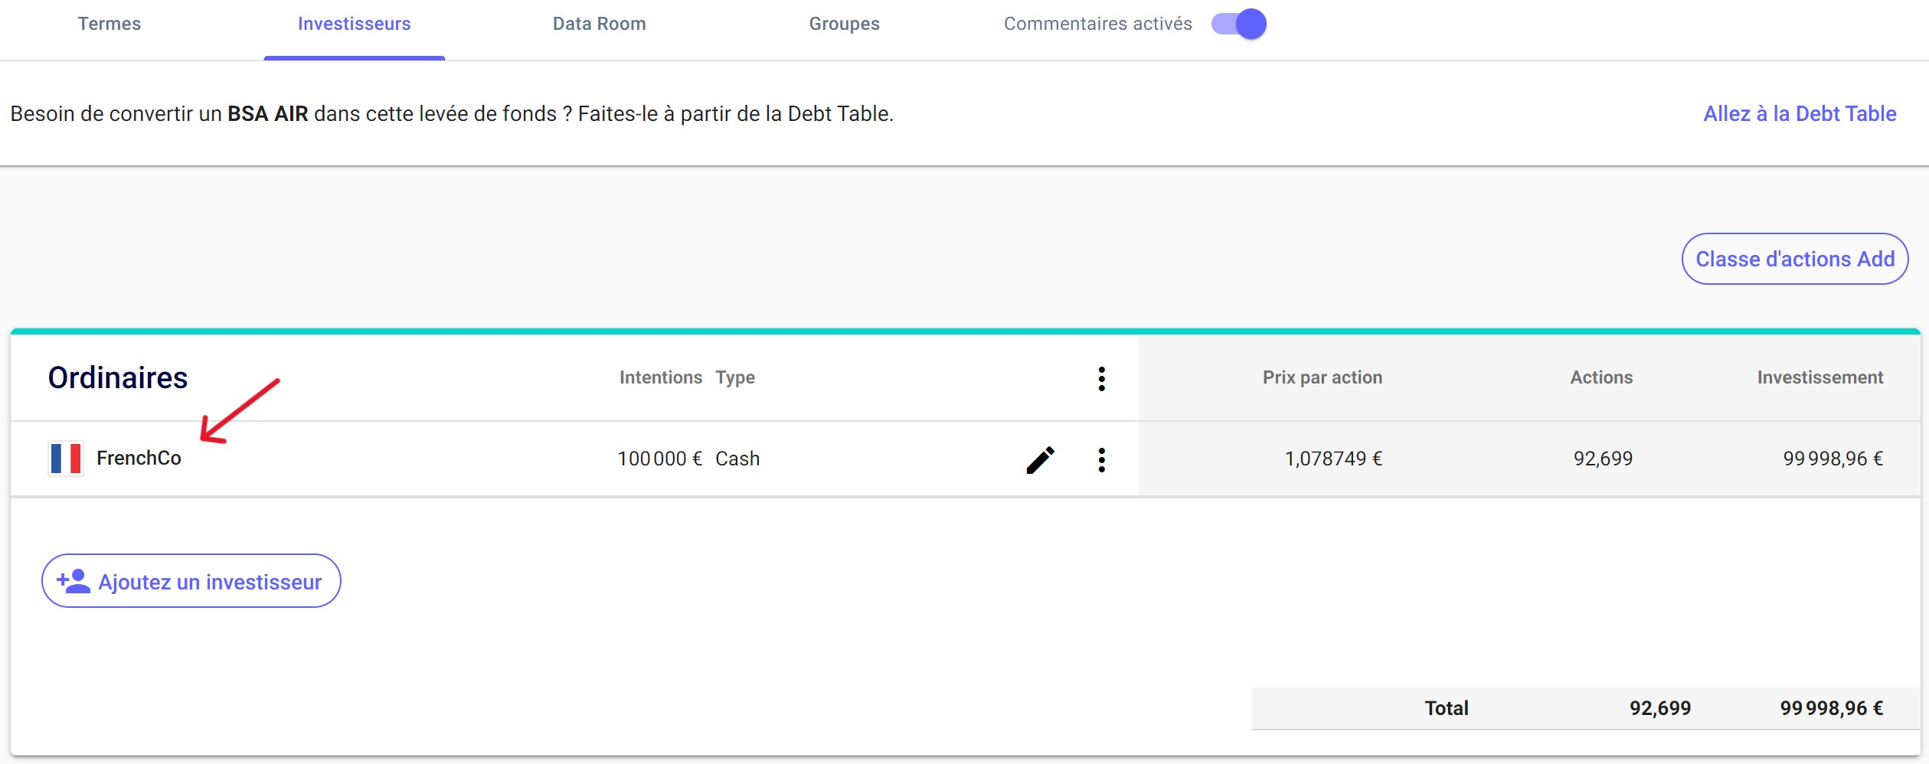The width and height of the screenshot is (1929, 764).
Task: Select the Investisseurs tab
Action: (354, 24)
